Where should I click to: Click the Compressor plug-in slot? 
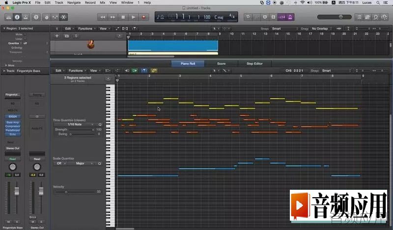(x=13, y=127)
